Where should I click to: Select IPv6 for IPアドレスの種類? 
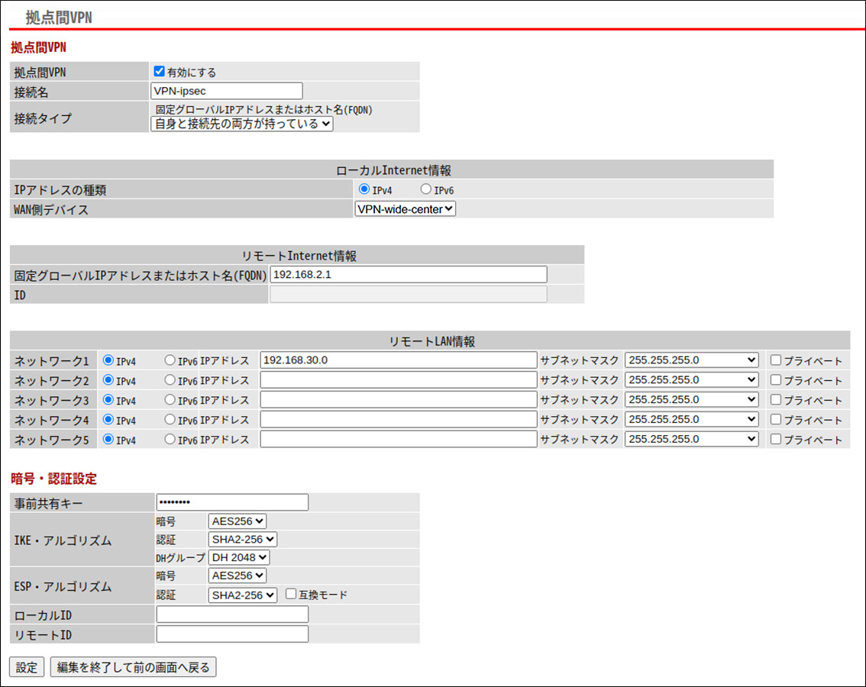coord(425,190)
